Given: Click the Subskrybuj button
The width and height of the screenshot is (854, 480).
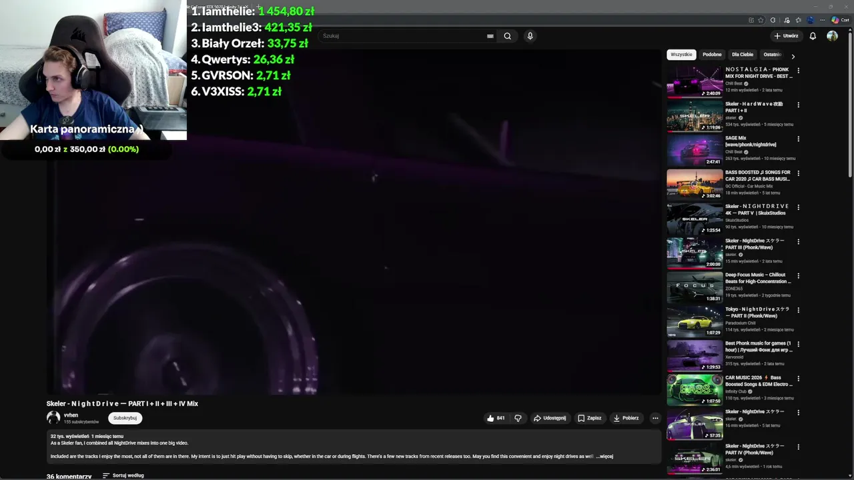Looking at the screenshot, I should 125,418.
